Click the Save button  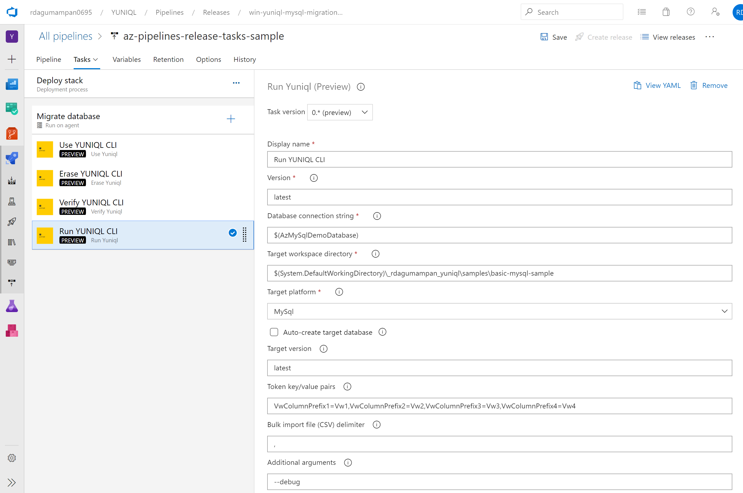point(554,37)
